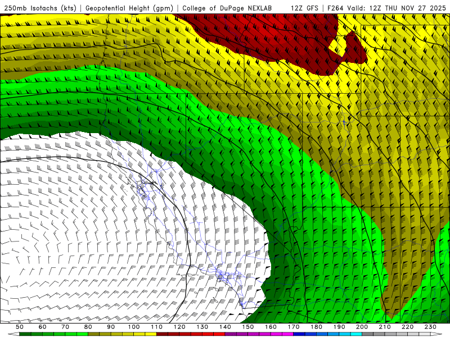Image resolution: width=450 pixels, height=337 pixels.
Task: Click the left arrow end of the color bar
Action: coord(13,334)
